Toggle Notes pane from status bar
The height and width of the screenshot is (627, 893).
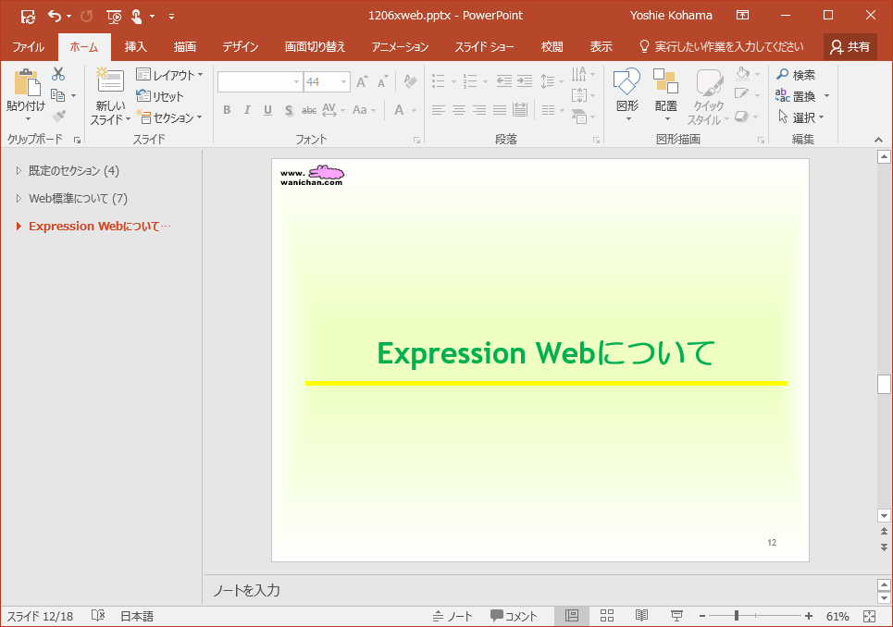453,616
